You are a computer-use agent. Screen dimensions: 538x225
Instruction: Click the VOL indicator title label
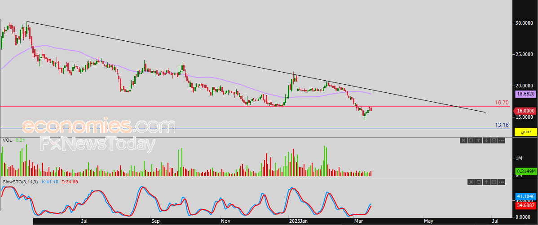coord(7,140)
